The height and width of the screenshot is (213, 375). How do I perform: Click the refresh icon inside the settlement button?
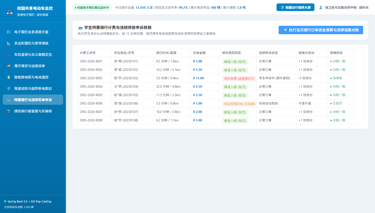click(285, 30)
